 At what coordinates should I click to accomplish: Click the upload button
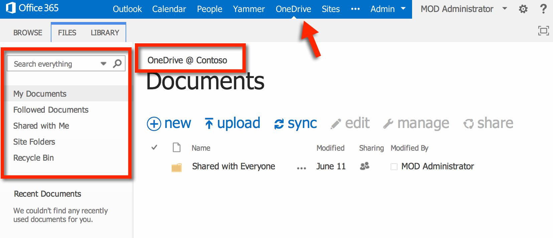(x=232, y=123)
